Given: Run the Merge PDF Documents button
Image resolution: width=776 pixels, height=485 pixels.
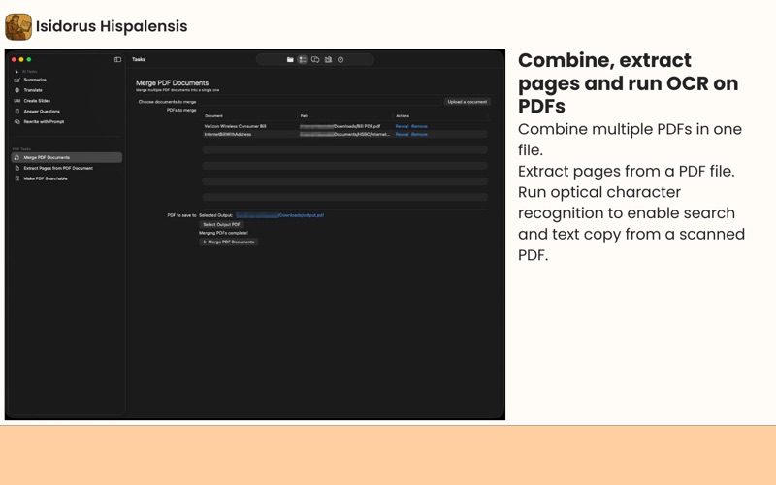Looking at the screenshot, I should tap(229, 242).
